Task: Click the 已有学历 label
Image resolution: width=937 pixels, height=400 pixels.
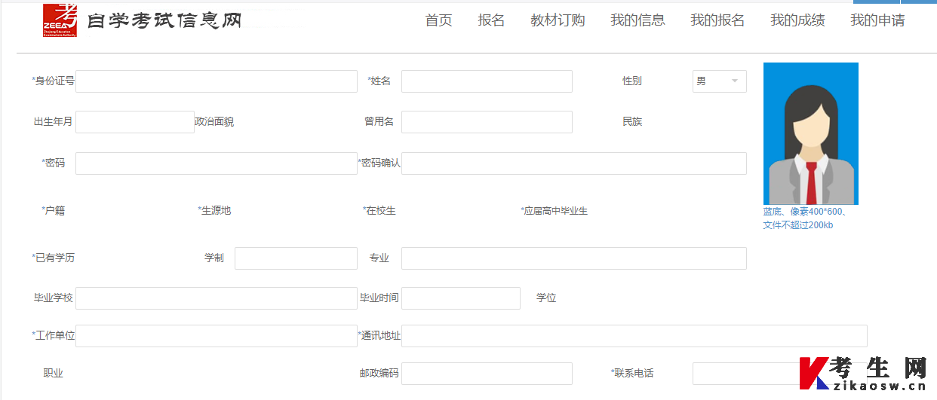Action: click(54, 258)
